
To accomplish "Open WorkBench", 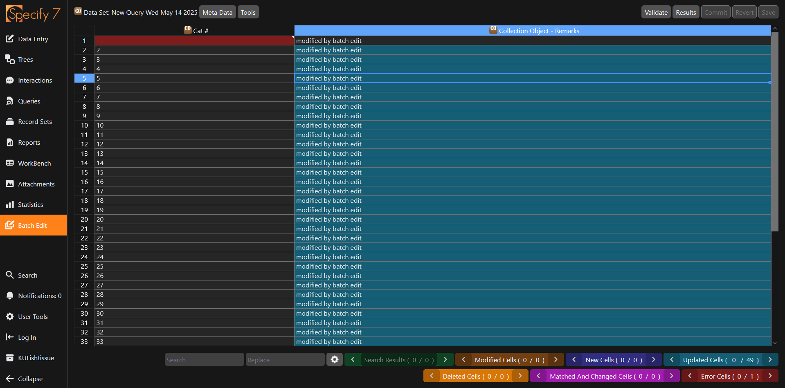I will (x=34, y=163).
